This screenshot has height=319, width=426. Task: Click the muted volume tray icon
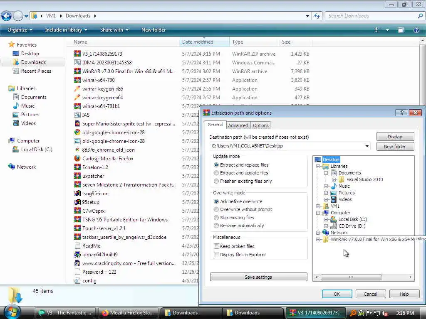point(385,313)
